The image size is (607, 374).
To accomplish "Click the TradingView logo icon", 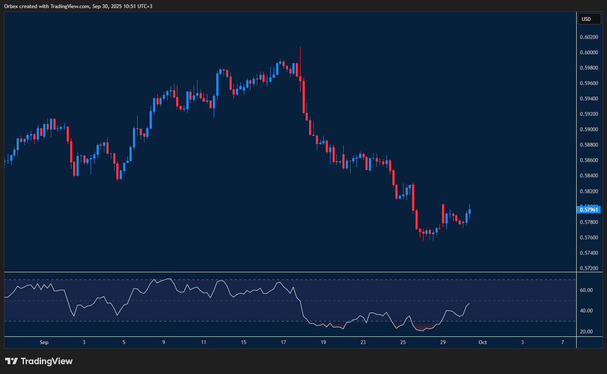I will coord(12,361).
